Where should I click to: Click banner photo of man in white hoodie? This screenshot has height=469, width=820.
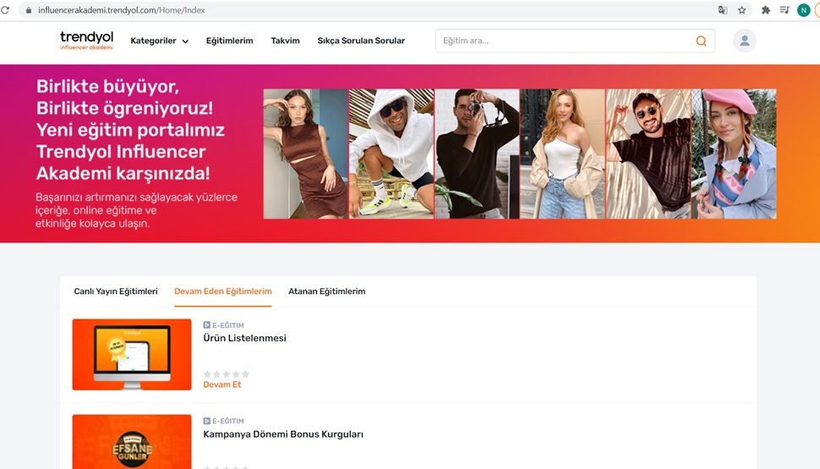[391, 154]
